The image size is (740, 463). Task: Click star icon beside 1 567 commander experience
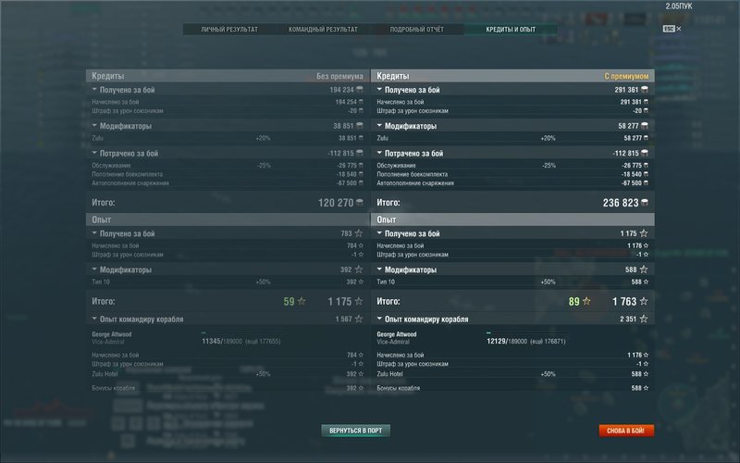[x=360, y=319]
